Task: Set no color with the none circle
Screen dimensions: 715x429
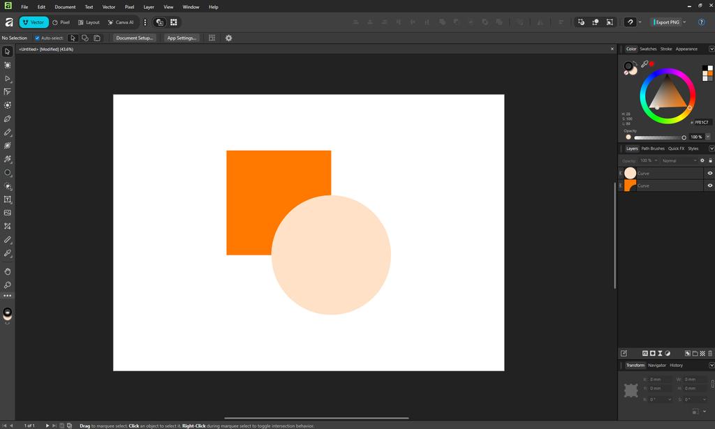Action: pos(626,73)
